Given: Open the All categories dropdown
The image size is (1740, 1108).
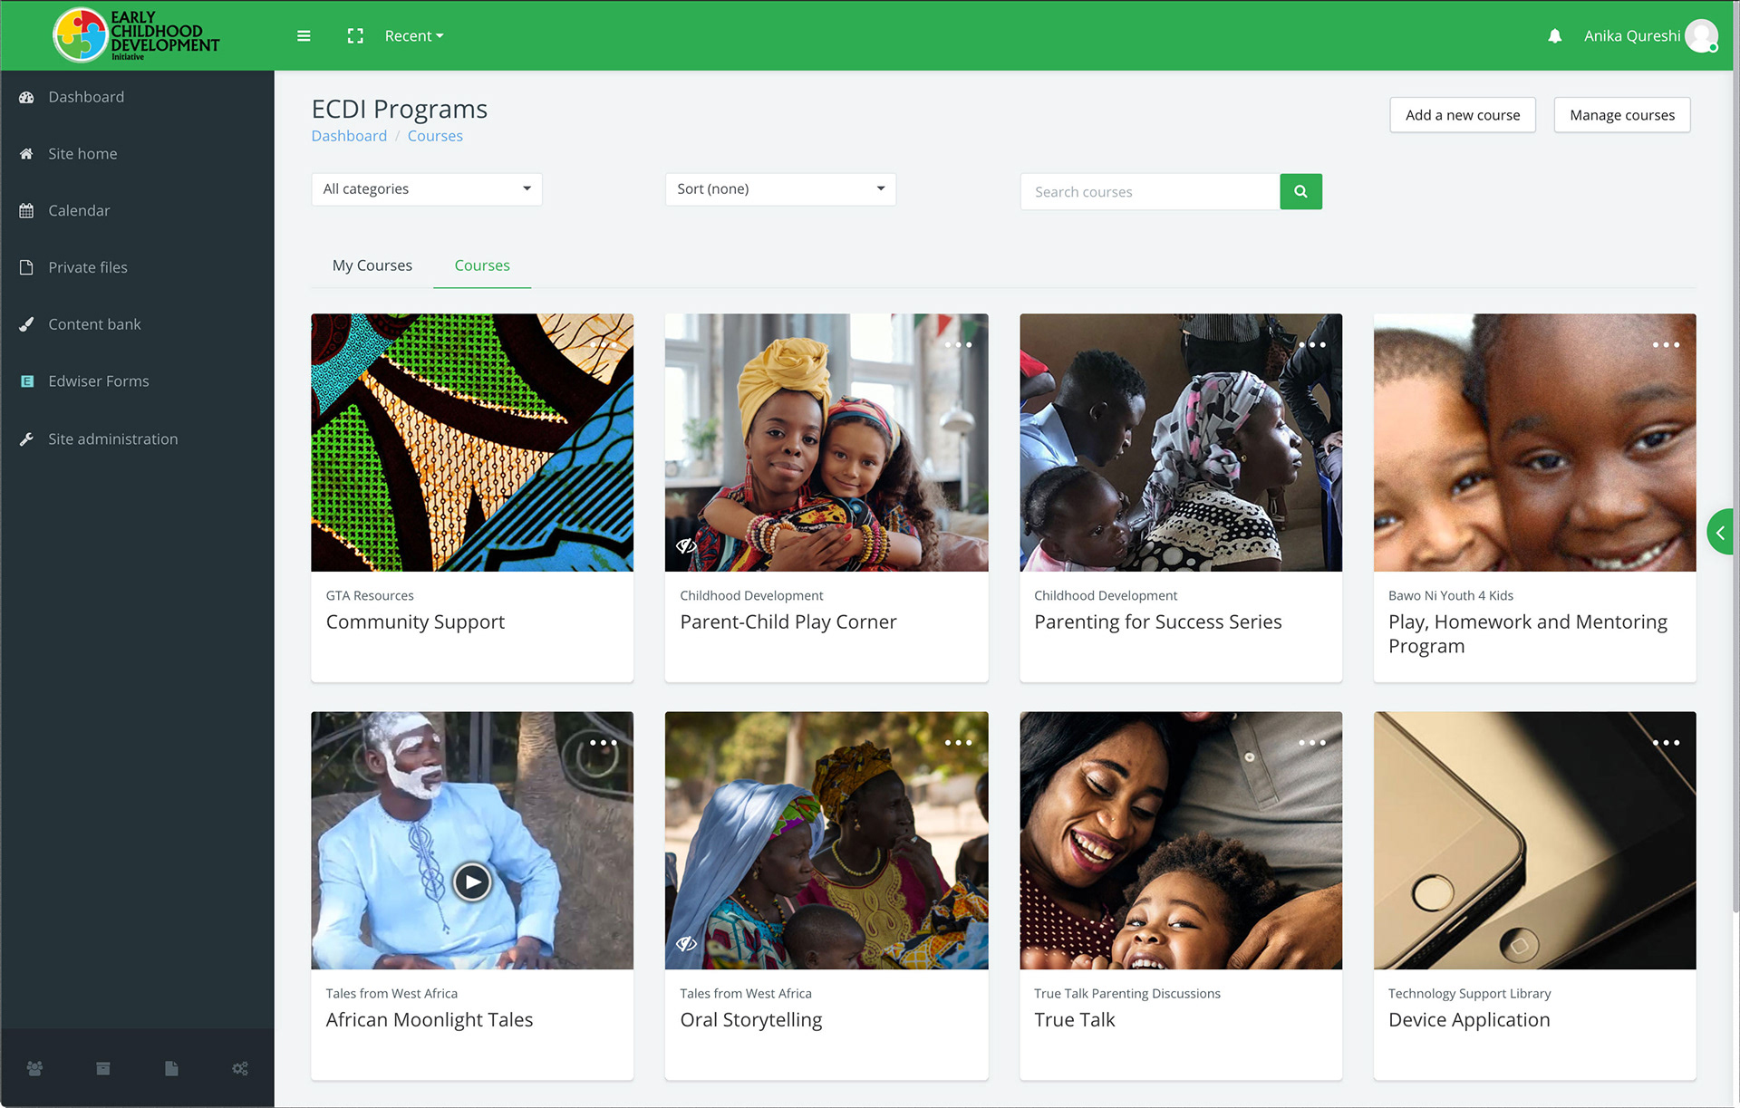Looking at the screenshot, I should point(427,189).
